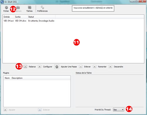
Task: Click the plugin Ajouter plus icon
Action: pyautogui.click(x=5, y=110)
